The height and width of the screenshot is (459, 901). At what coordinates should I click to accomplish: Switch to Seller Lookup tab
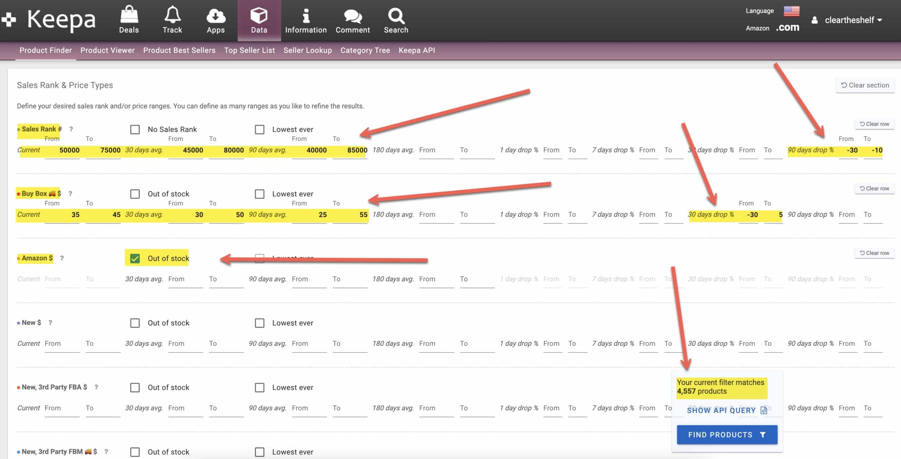(308, 50)
